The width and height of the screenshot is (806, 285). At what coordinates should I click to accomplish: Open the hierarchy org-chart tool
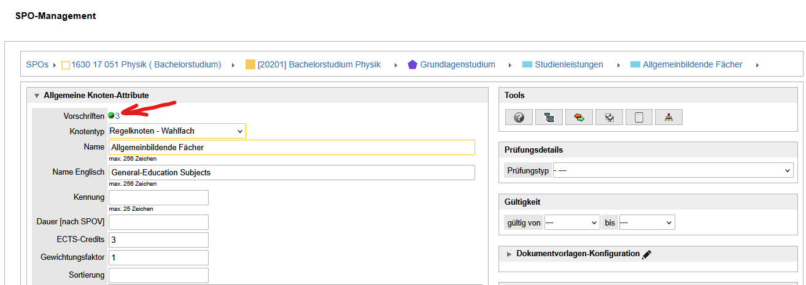click(668, 118)
